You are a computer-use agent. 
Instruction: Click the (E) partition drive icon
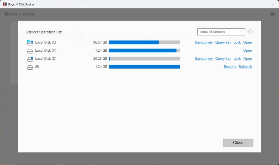pyautogui.click(x=30, y=67)
